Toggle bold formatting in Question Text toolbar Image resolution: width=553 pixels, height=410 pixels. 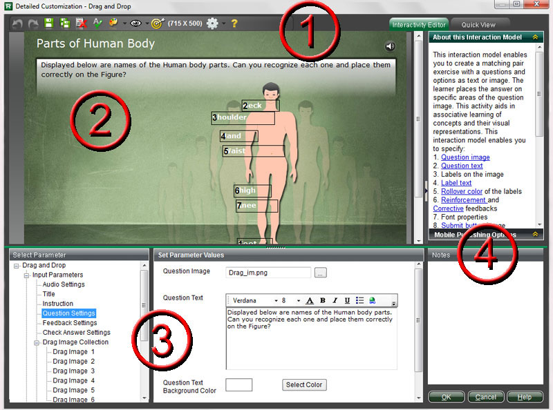[x=322, y=300]
